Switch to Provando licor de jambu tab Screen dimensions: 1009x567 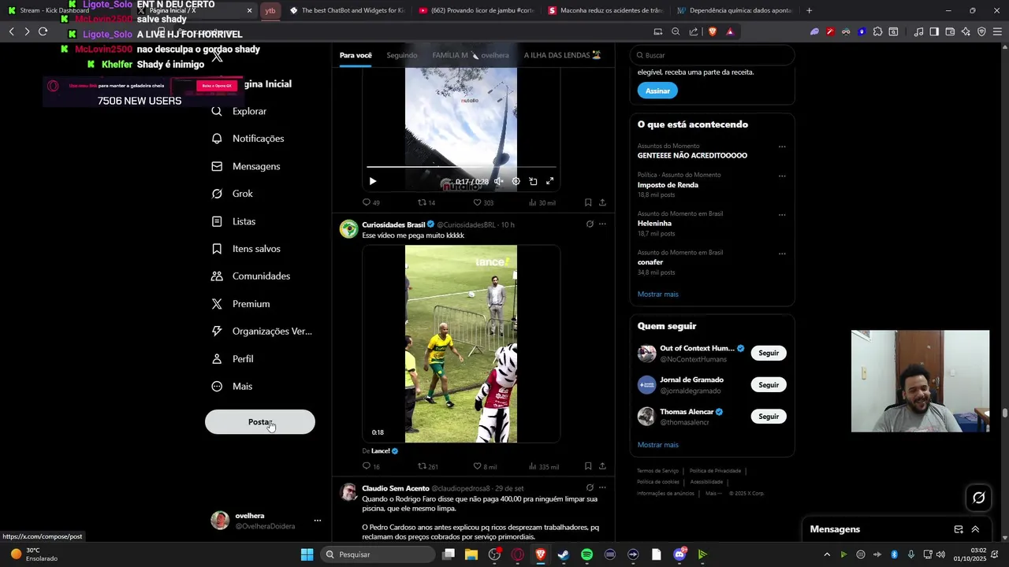(477, 10)
